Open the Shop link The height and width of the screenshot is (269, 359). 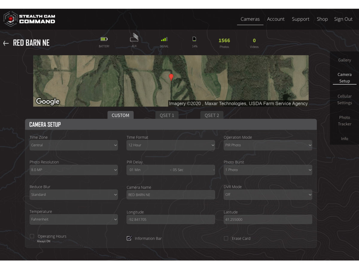click(322, 19)
